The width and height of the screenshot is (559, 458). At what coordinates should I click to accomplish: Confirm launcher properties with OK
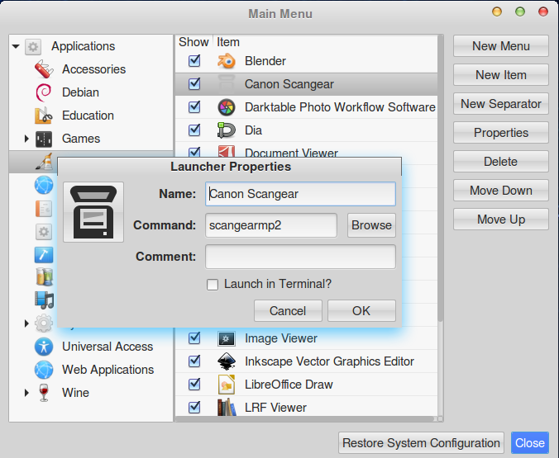click(x=361, y=311)
